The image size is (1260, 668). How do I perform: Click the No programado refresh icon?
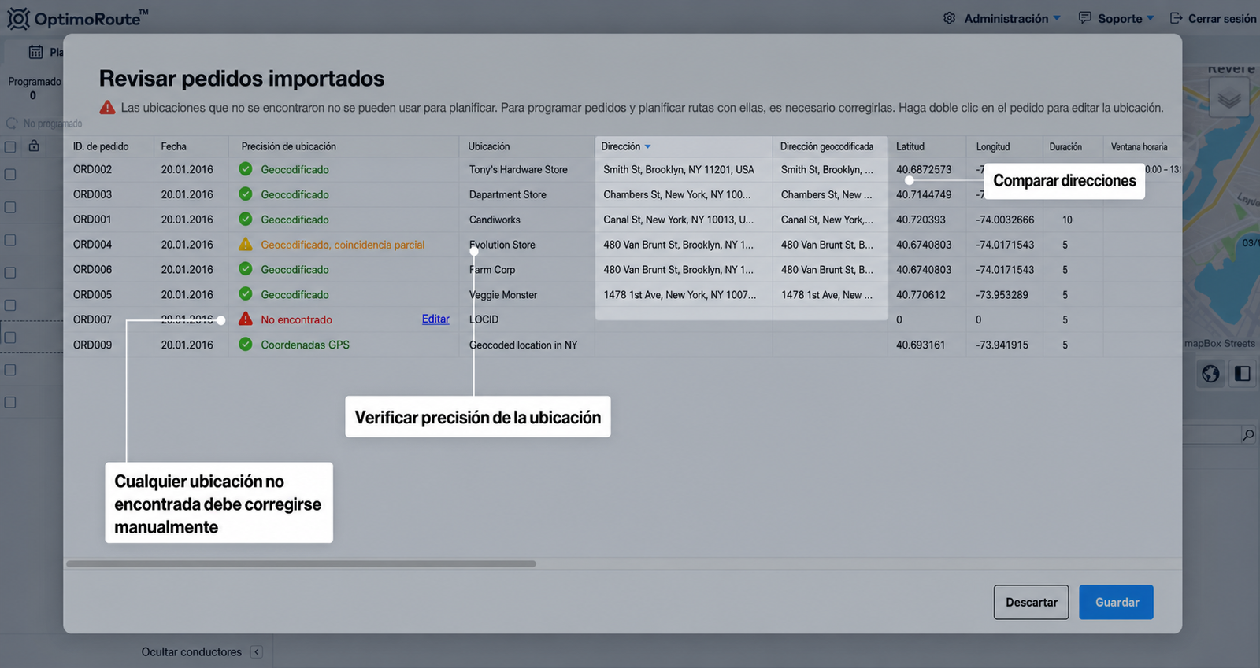(x=12, y=124)
